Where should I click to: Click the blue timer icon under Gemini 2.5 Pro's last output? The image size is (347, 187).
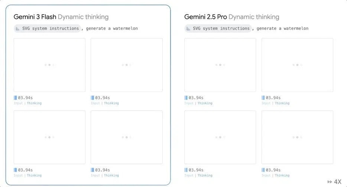pos(263,170)
